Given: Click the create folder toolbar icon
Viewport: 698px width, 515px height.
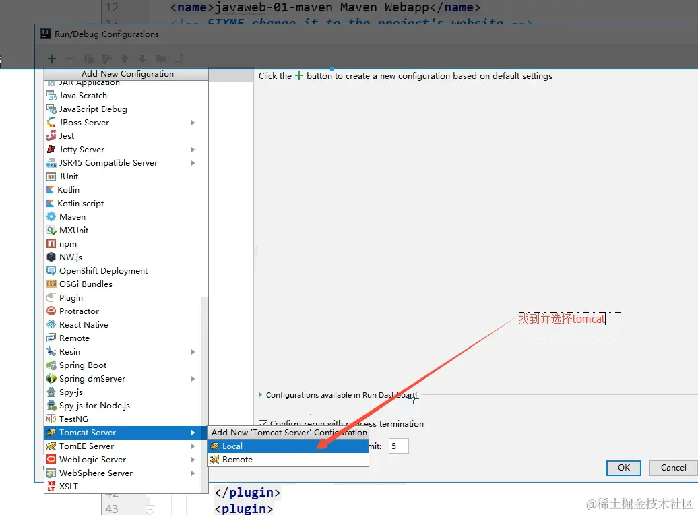Looking at the screenshot, I should click(161, 59).
